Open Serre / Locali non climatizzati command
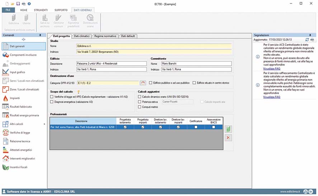 (x=24, y=81)
